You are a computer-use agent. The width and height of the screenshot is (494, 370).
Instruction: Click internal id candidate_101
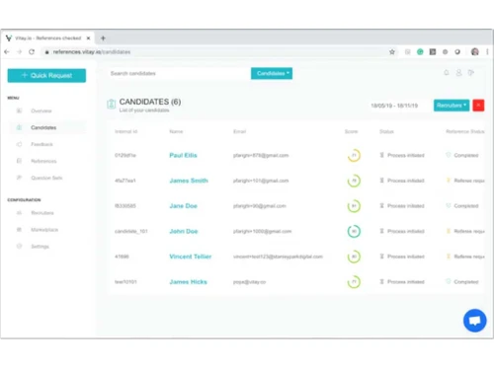click(131, 231)
